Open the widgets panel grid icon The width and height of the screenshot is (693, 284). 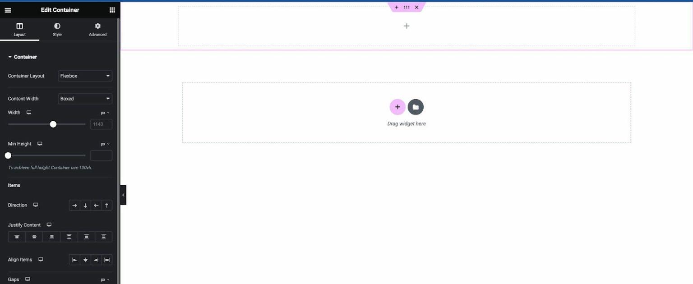pos(112,9)
